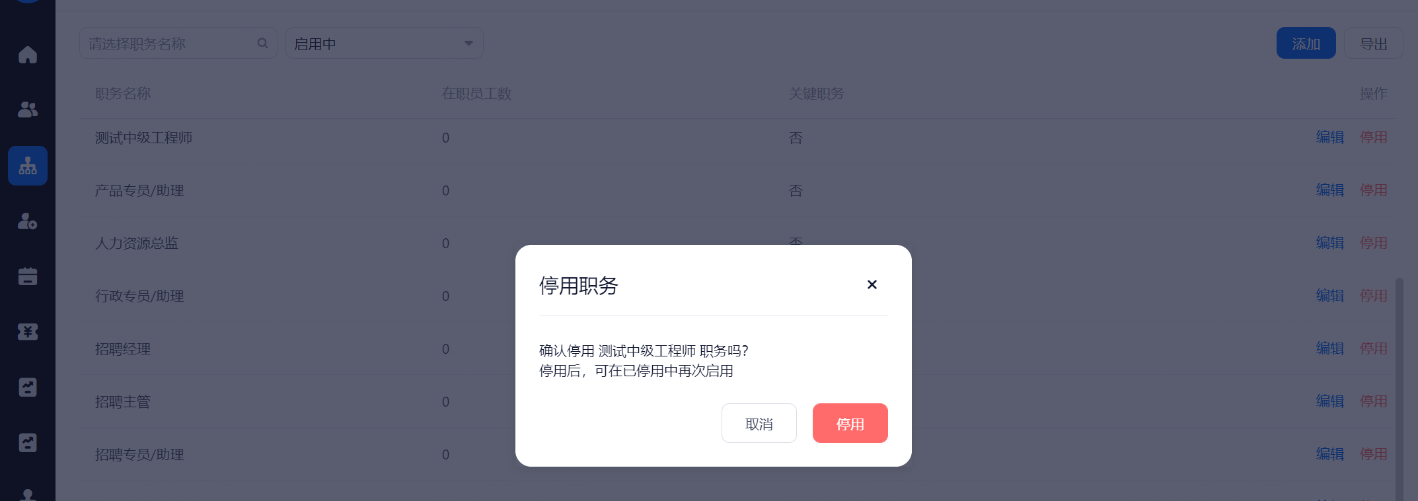
Task: Open the home icon in sidebar
Action: (x=27, y=55)
